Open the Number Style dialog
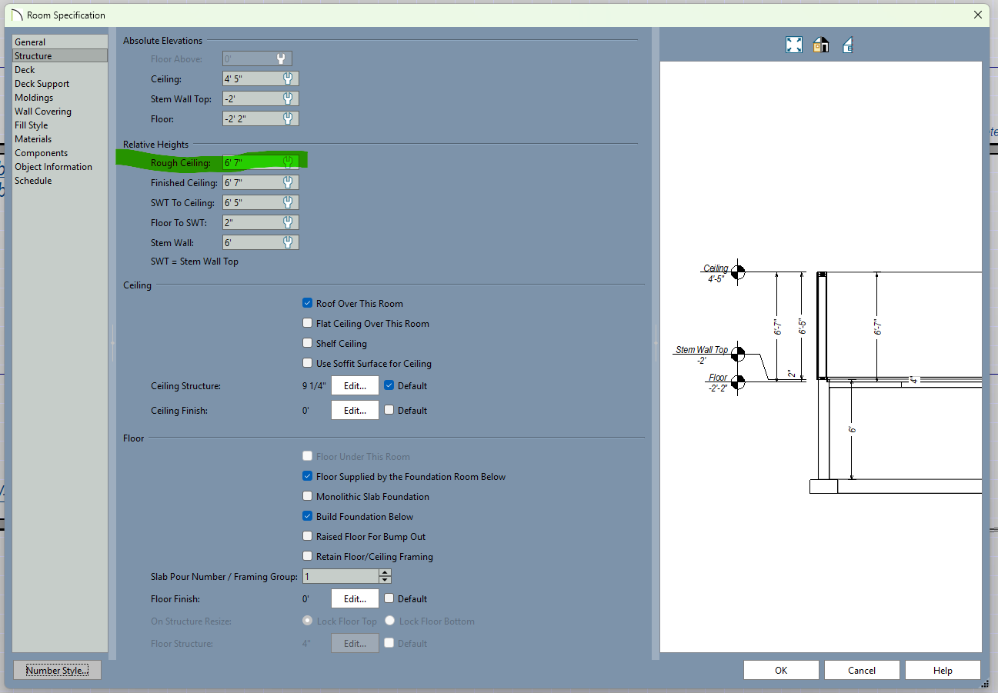Viewport: 998px width, 693px height. click(57, 671)
